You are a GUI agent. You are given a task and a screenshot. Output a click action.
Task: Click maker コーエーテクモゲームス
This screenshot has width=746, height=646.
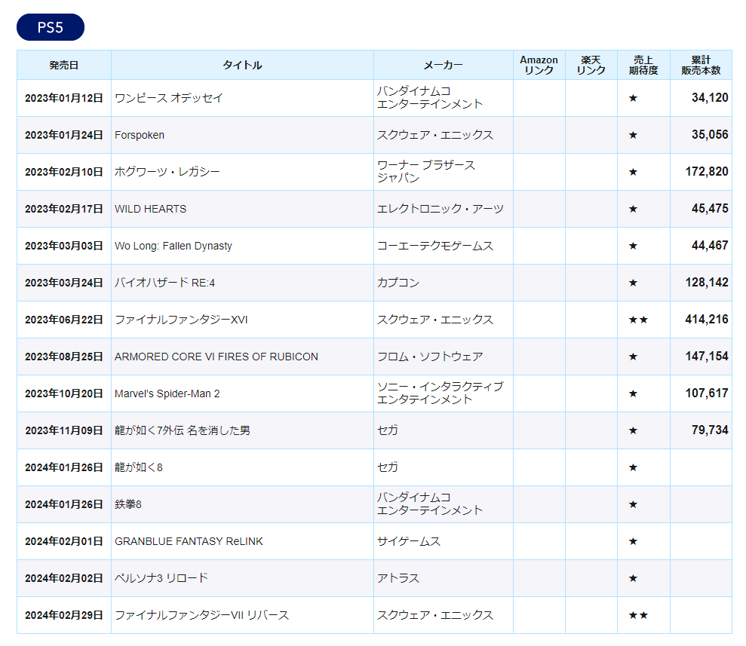[435, 246]
